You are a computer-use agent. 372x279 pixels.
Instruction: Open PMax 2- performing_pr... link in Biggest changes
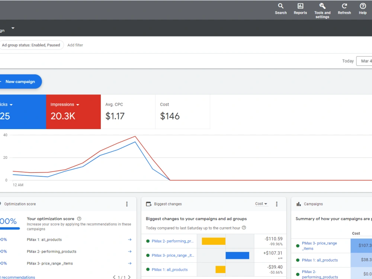pyautogui.click(x=173, y=241)
